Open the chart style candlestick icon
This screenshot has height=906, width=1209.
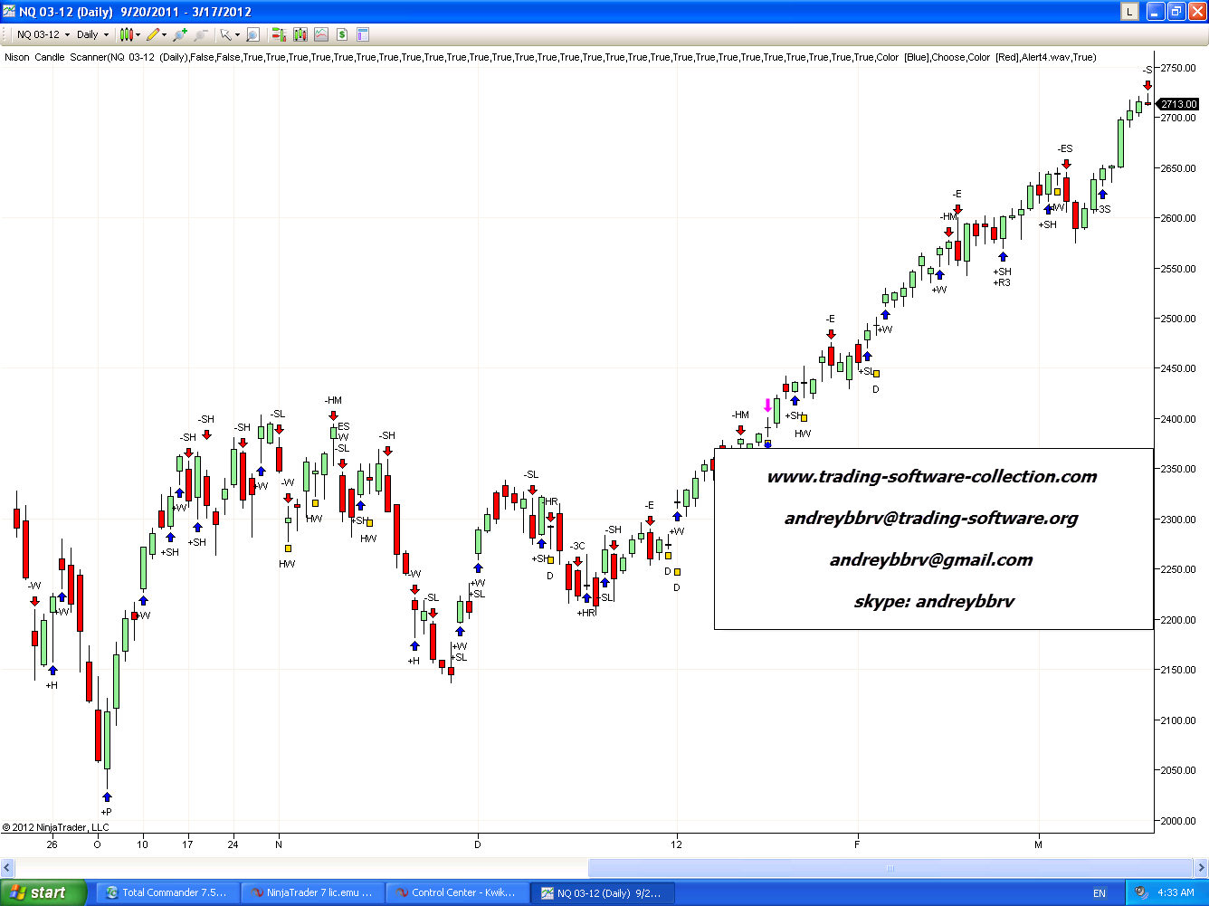[x=126, y=34]
